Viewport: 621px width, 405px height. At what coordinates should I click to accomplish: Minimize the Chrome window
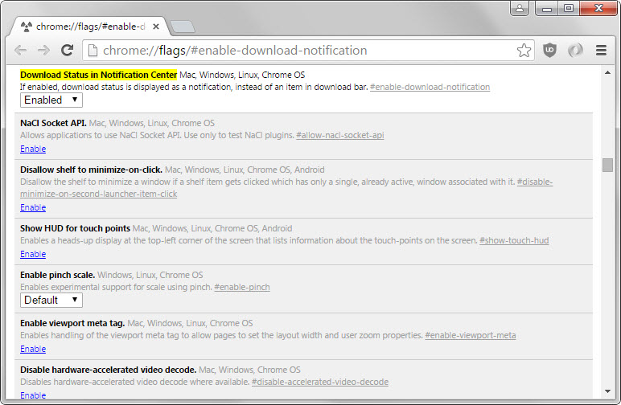tap(547, 8)
